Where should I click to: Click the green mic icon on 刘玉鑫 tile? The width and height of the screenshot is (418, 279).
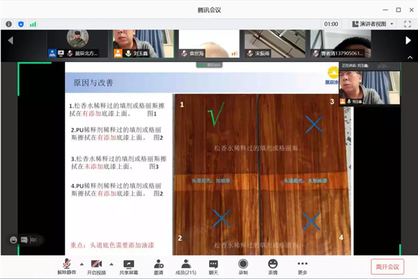tap(128, 54)
